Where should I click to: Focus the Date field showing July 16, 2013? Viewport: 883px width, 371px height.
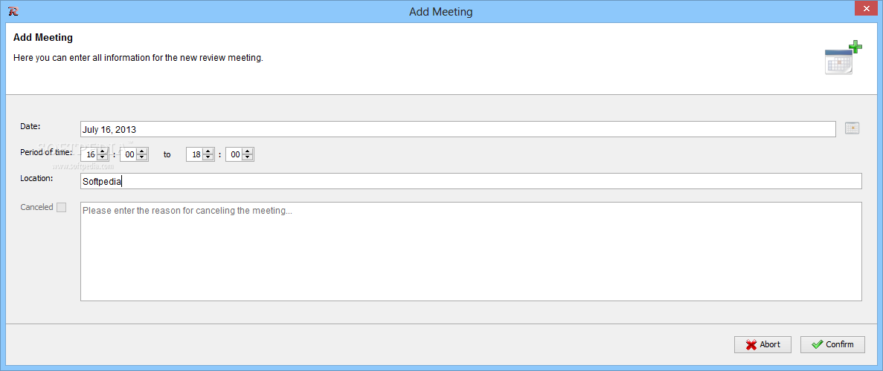pyautogui.click(x=457, y=128)
